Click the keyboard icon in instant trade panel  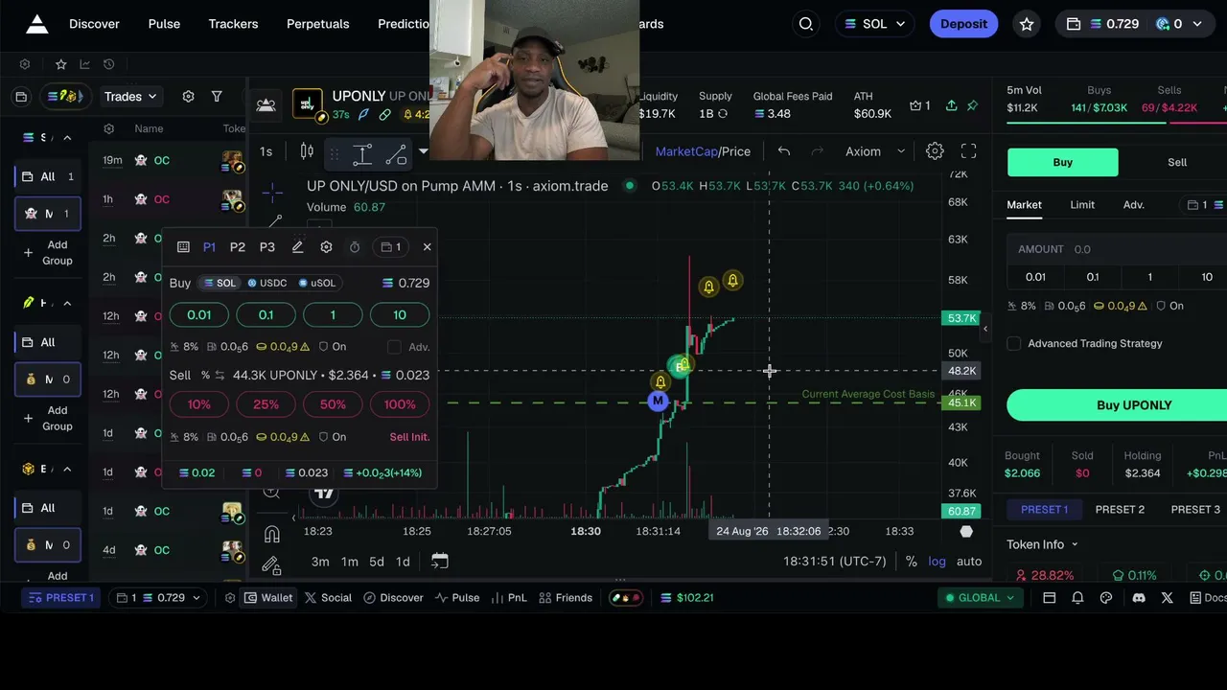pos(183,247)
